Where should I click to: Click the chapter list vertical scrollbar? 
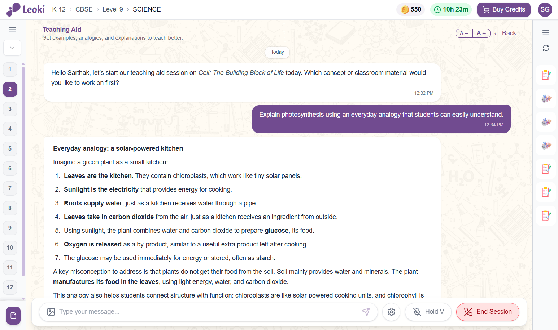23,171
